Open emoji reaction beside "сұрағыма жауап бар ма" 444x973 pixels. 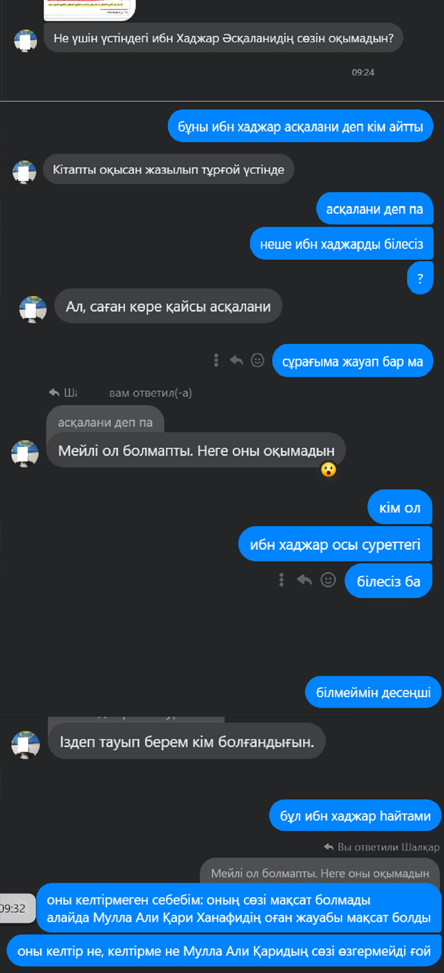[257, 360]
